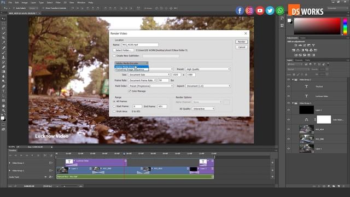Select the Eraser tool in left toolbar
Image resolution: width=350 pixels, height=197 pixels.
click(3, 67)
